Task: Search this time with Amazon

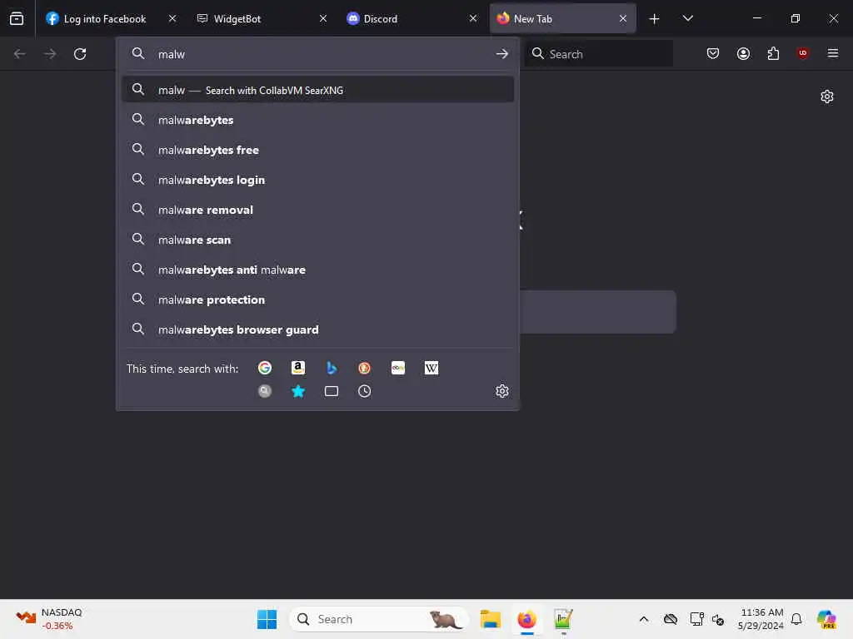Action: tap(297, 368)
